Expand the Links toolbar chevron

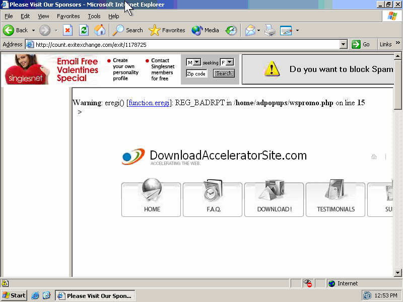398,43
